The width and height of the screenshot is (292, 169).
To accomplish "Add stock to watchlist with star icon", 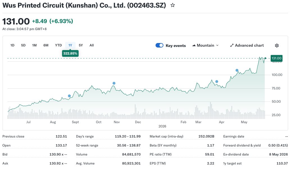I will pyautogui.click(x=173, y=5).
